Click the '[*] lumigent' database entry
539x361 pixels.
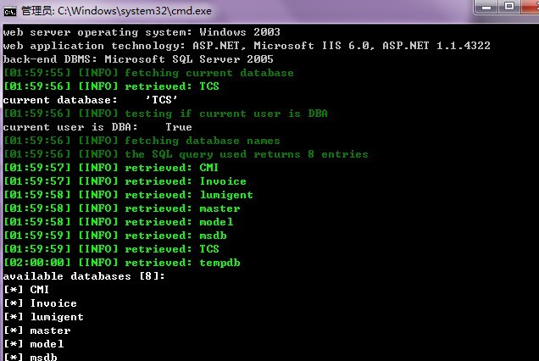click(x=43, y=317)
